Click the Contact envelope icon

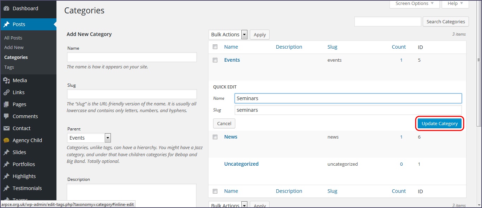tap(6, 128)
